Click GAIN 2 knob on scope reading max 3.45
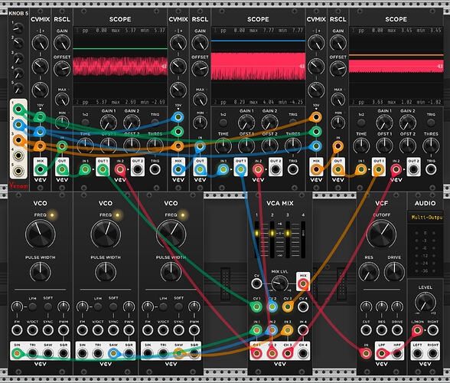The height and width of the screenshot is (383, 450). tap(407, 123)
